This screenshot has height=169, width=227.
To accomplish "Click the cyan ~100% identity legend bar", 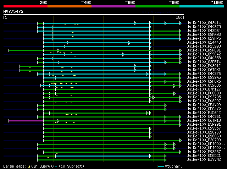I will [x=202, y=6].
